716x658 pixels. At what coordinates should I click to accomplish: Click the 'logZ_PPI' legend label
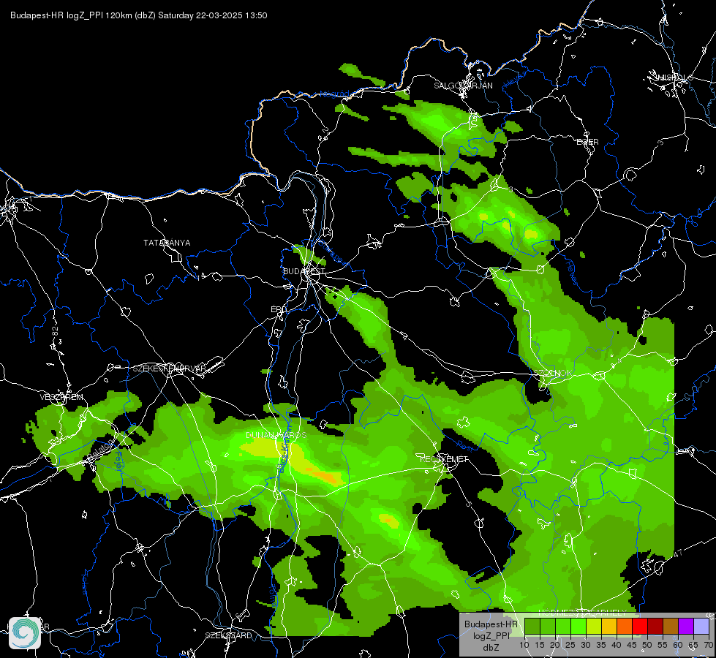coord(491,635)
